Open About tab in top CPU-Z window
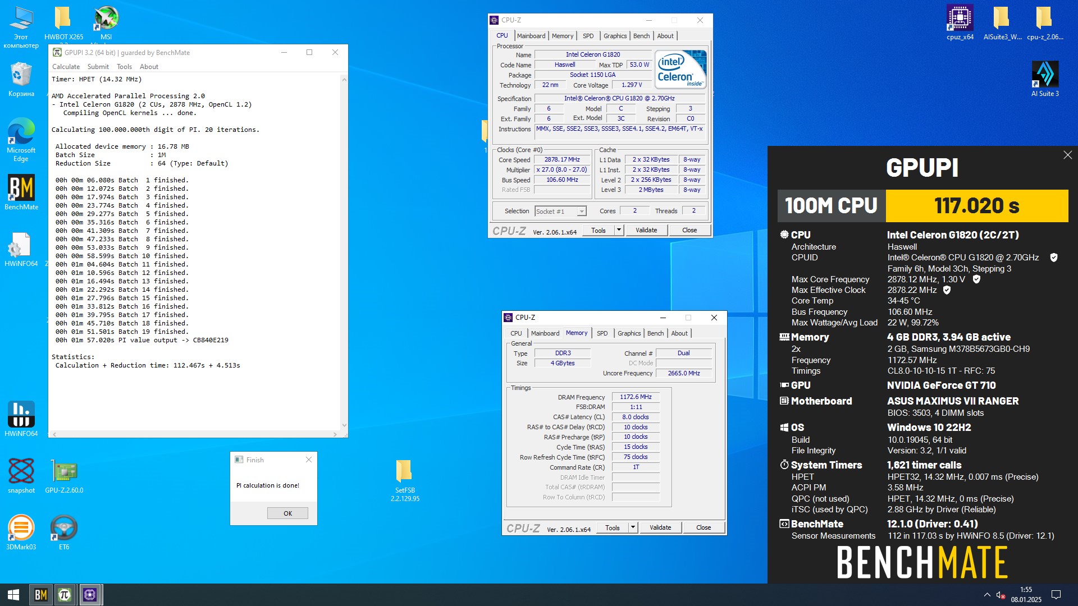Viewport: 1078px width, 606px height. point(665,36)
